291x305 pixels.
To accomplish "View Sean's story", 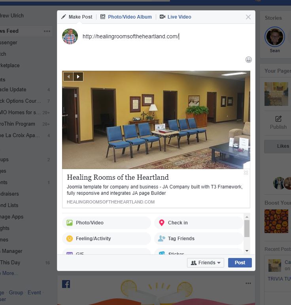I will coord(275,40).
